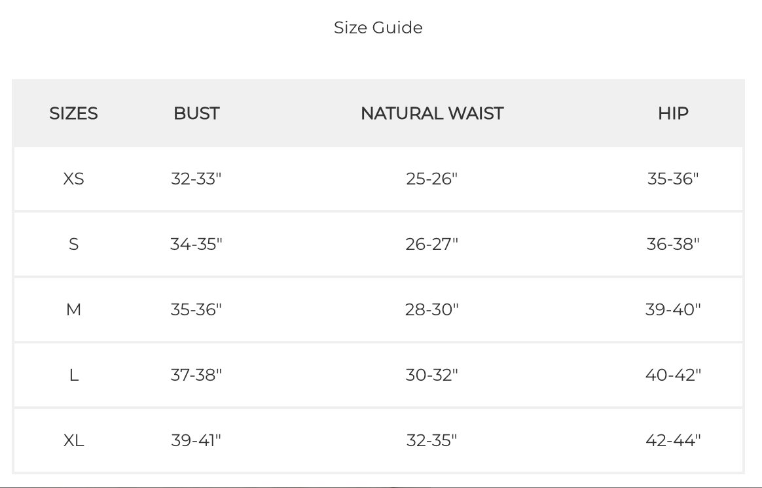This screenshot has width=762, height=488.
Task: Click the BUST column header
Action: [196, 113]
